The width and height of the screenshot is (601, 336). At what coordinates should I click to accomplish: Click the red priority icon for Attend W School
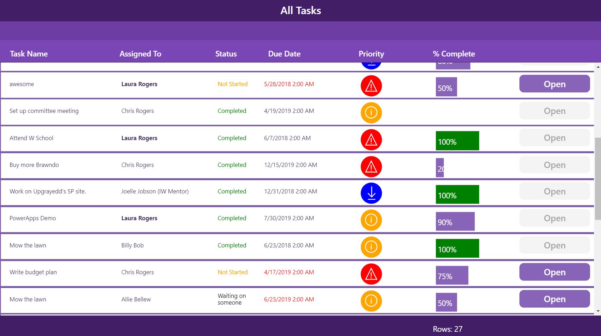(371, 139)
